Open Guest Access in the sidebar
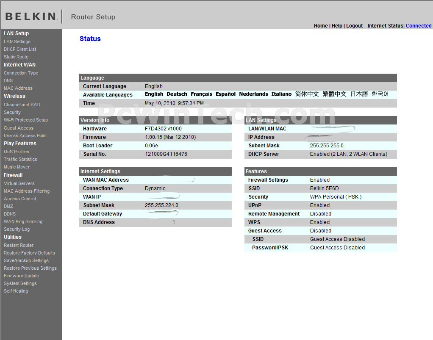This screenshot has width=433, height=340. (x=19, y=128)
